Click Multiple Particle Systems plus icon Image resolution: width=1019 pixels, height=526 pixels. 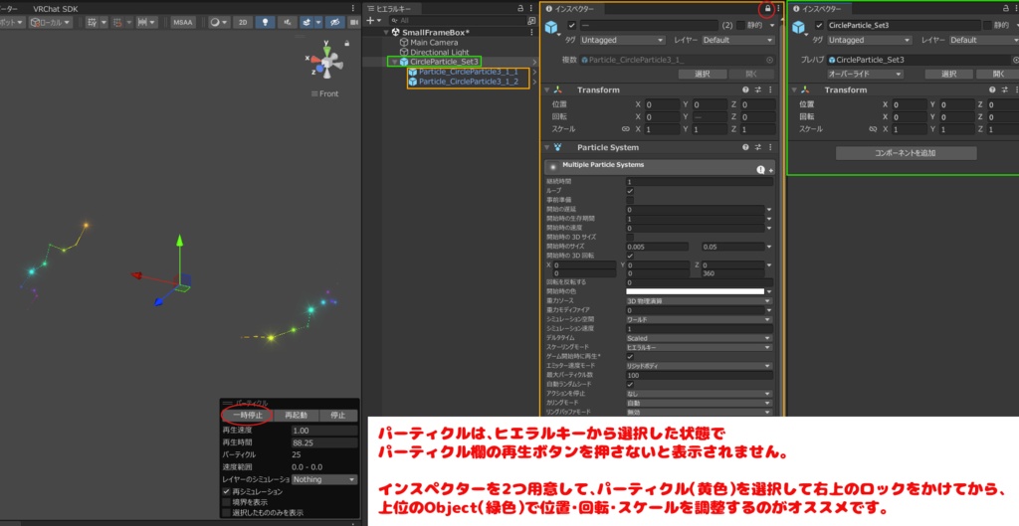[x=771, y=170]
